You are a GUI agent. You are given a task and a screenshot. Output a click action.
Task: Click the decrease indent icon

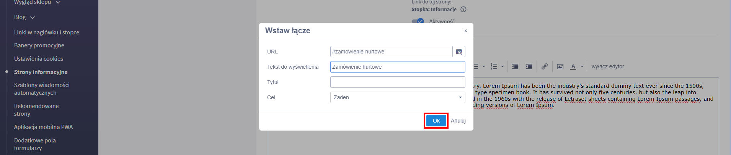pos(515,66)
